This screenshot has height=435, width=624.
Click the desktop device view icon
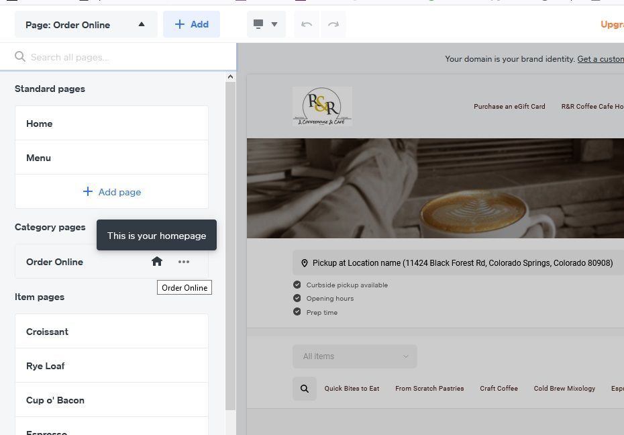[x=258, y=24]
